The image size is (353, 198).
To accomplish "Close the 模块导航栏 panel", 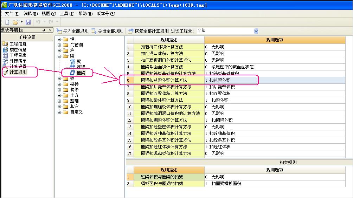I will coord(50,30).
